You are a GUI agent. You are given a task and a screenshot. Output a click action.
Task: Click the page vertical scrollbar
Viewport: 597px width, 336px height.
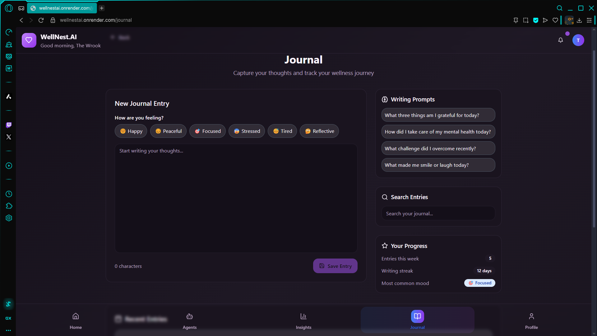tap(594, 138)
